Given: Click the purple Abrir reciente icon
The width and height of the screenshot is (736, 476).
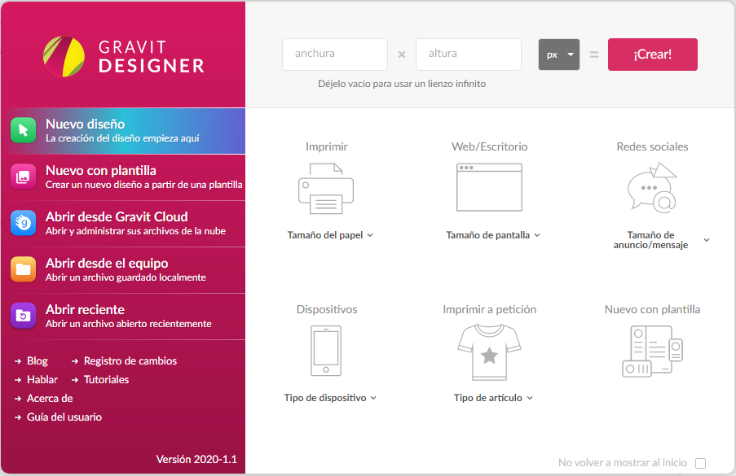Looking at the screenshot, I should click(x=23, y=316).
